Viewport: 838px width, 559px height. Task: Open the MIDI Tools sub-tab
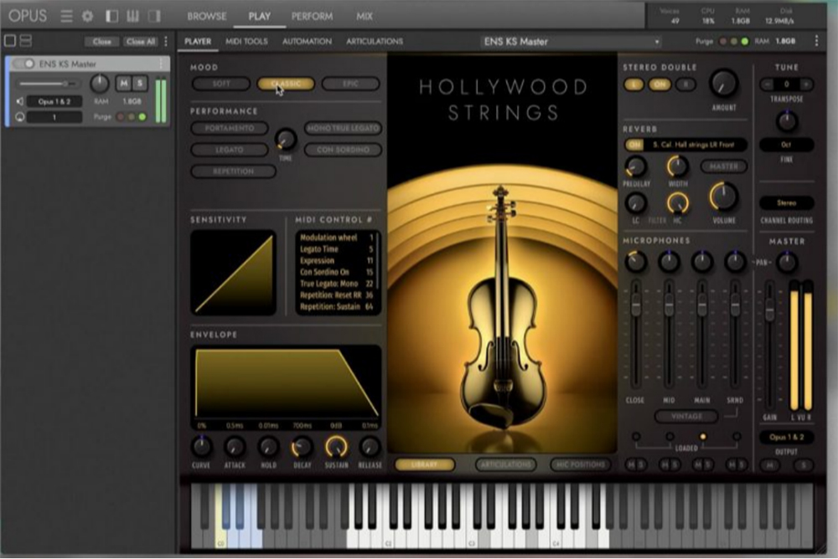(246, 42)
